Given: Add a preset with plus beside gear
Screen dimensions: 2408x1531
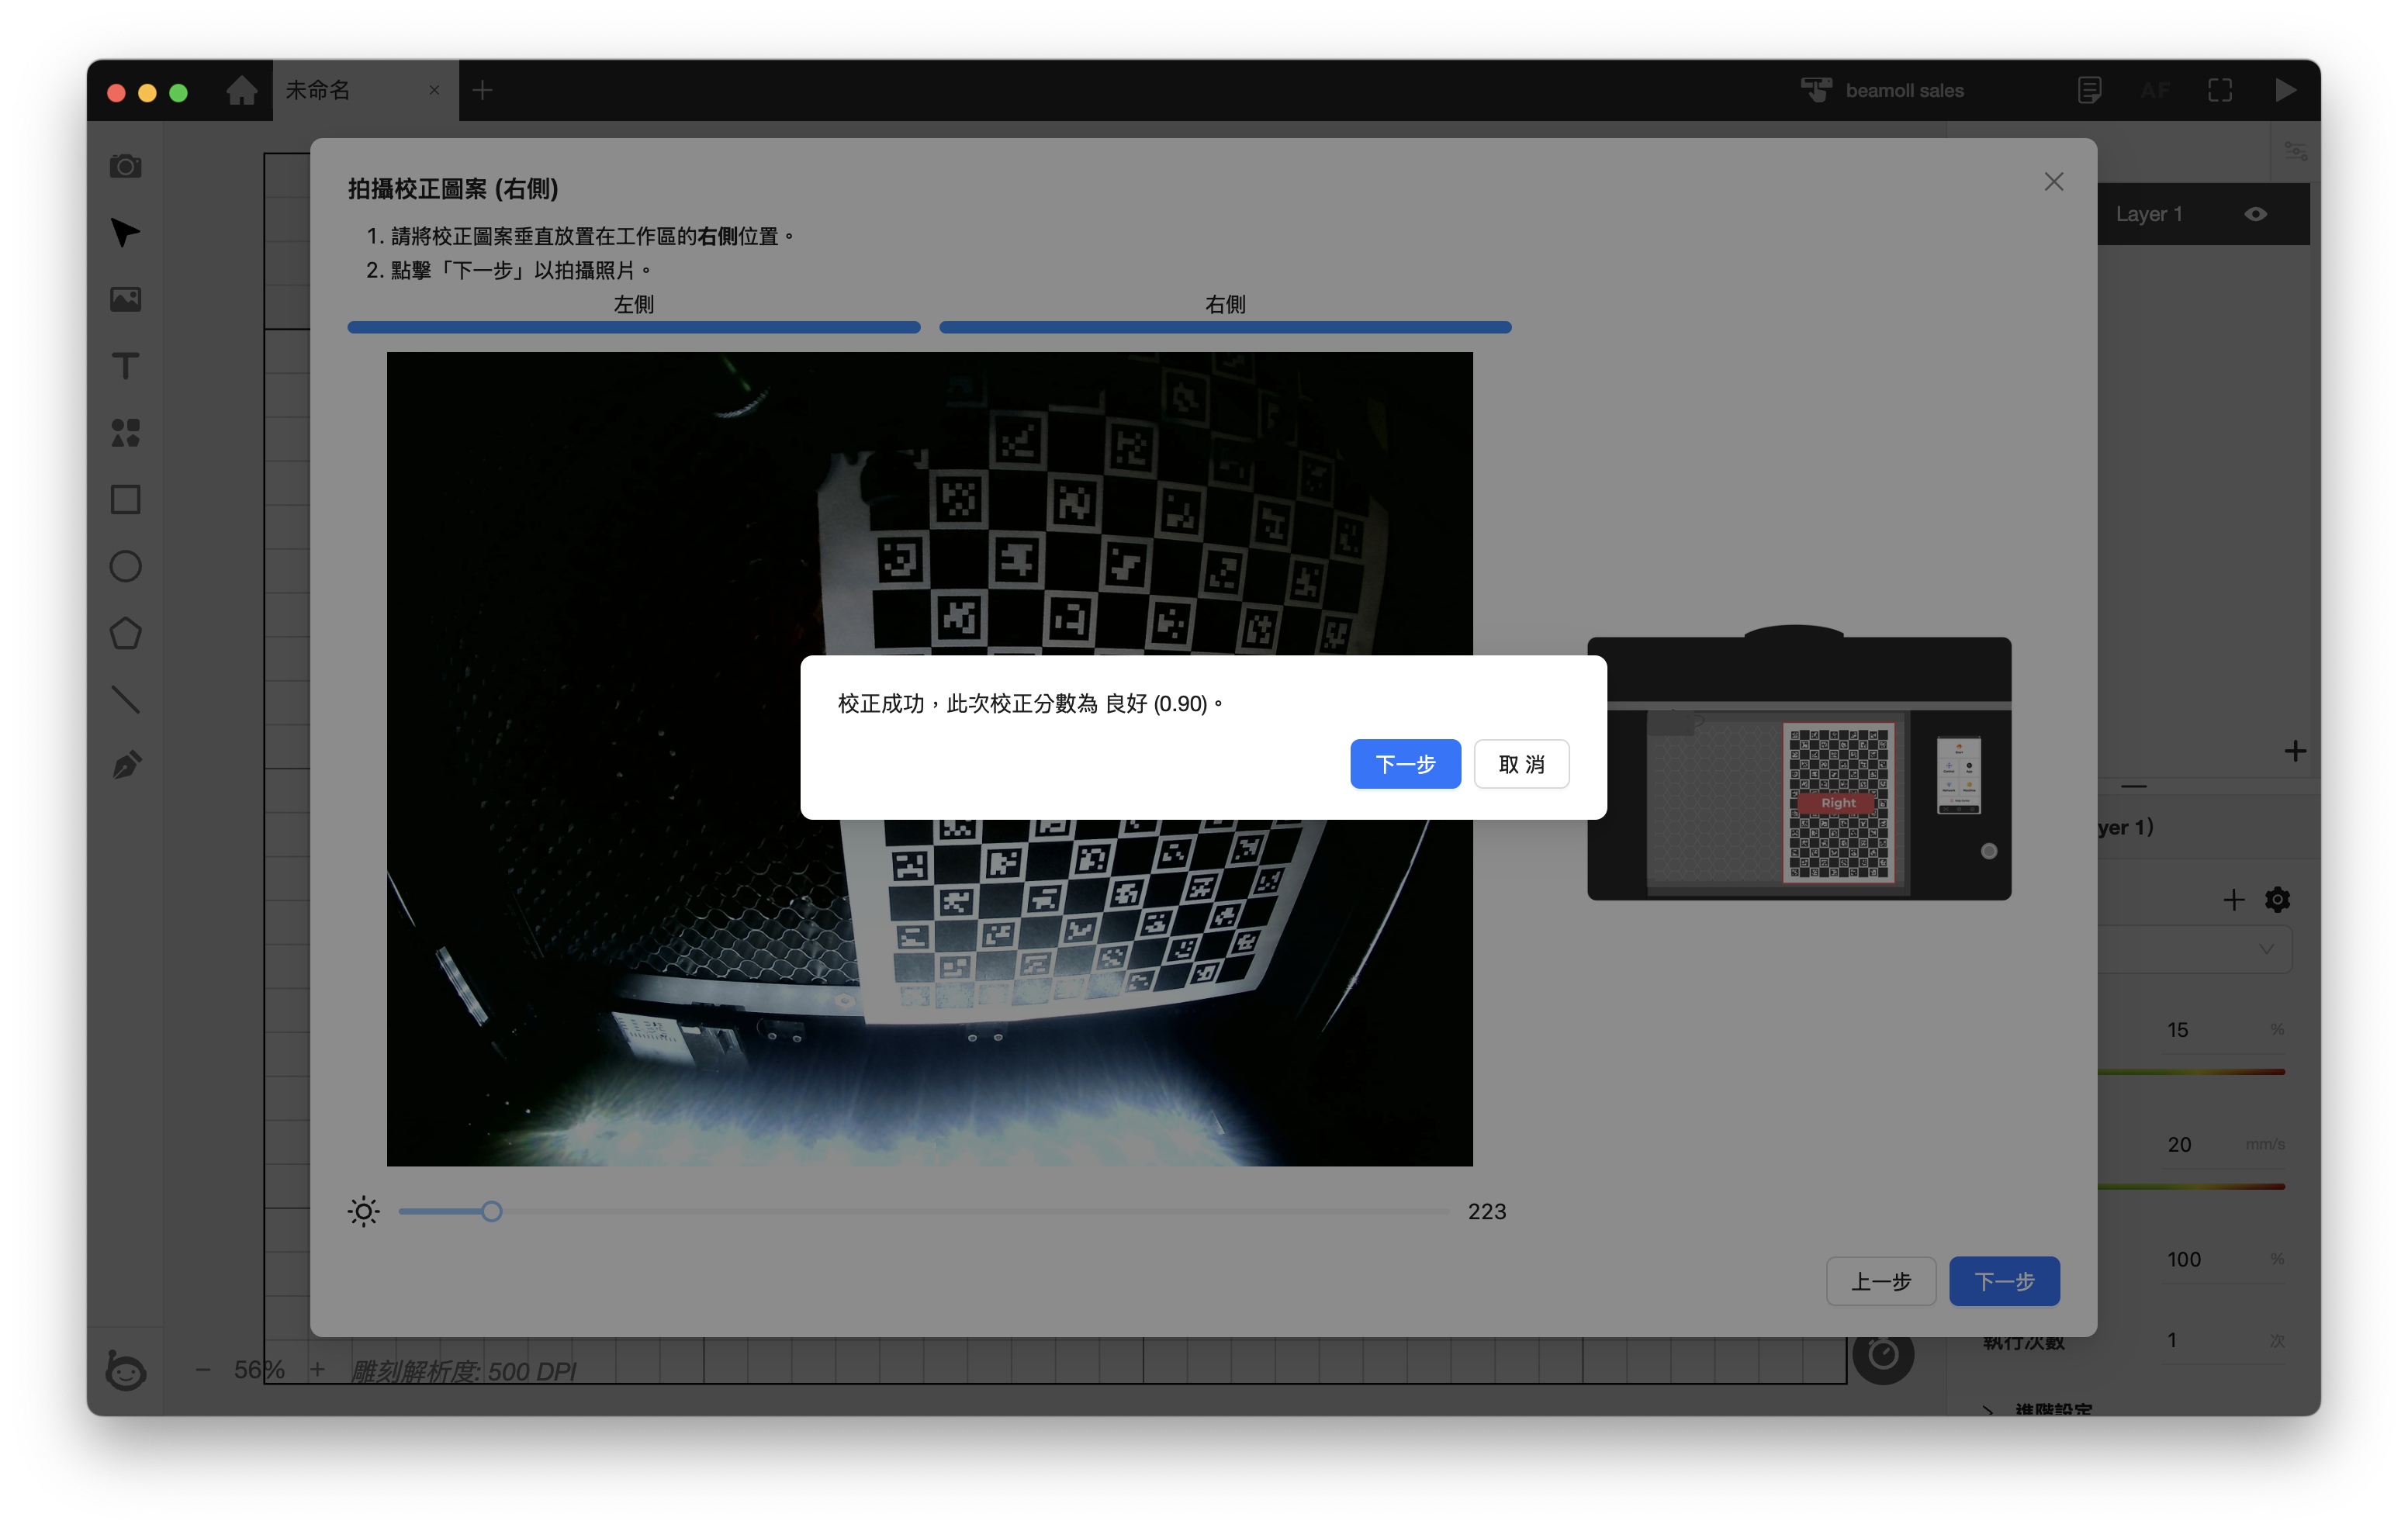Looking at the screenshot, I should coord(2233,899).
